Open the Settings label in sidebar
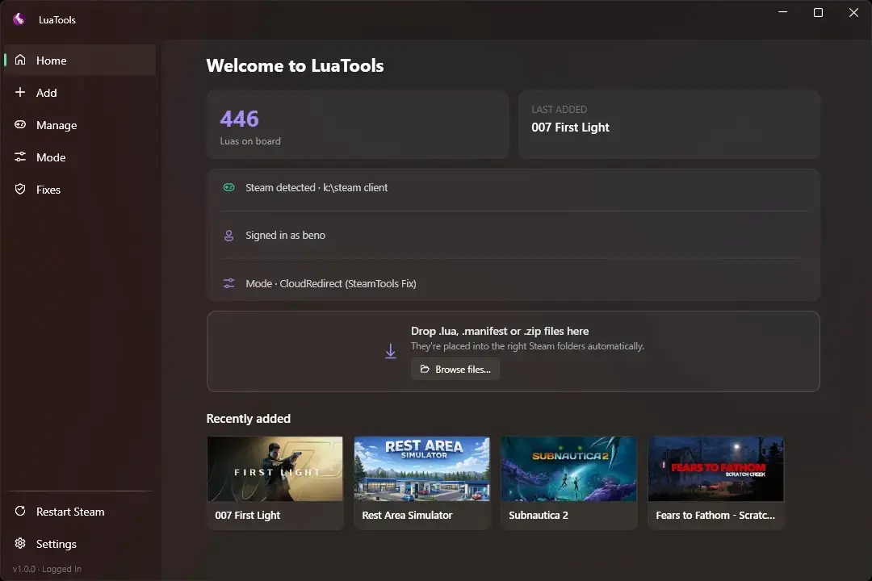 pos(57,544)
